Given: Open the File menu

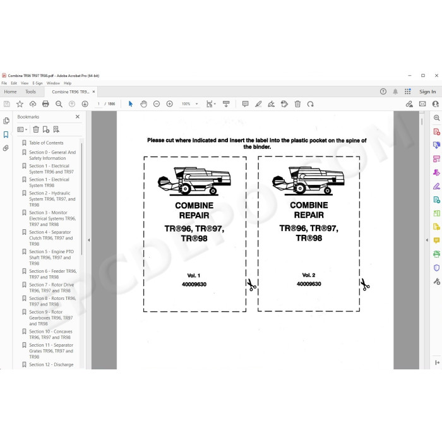Looking at the screenshot, I should point(4,83).
